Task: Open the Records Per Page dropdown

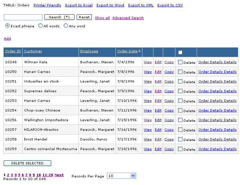Action: (x=121, y=176)
